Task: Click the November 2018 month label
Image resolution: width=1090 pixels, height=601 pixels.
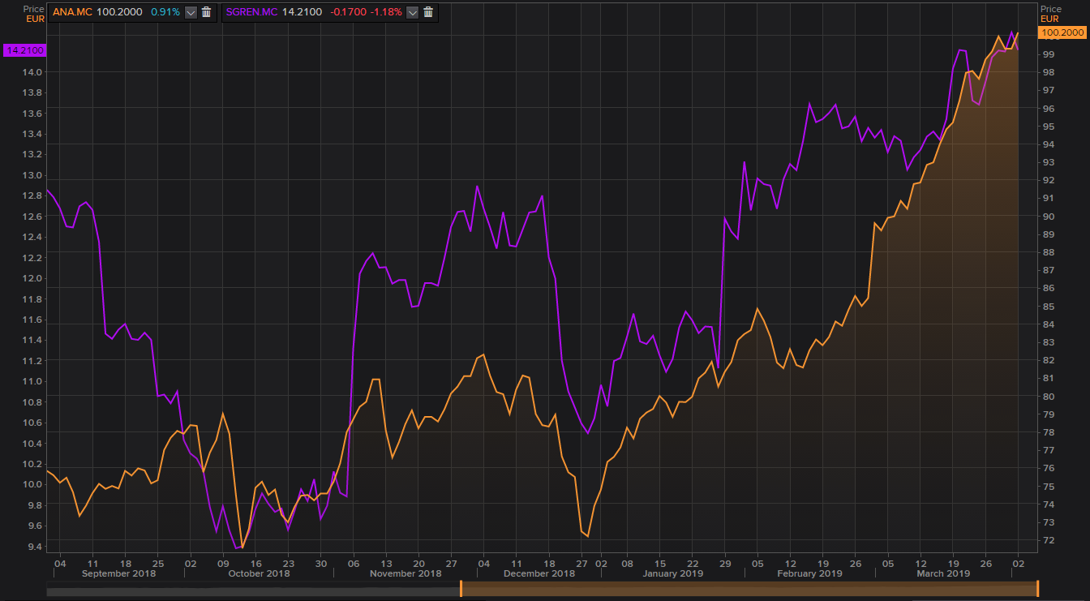Action: click(406, 573)
